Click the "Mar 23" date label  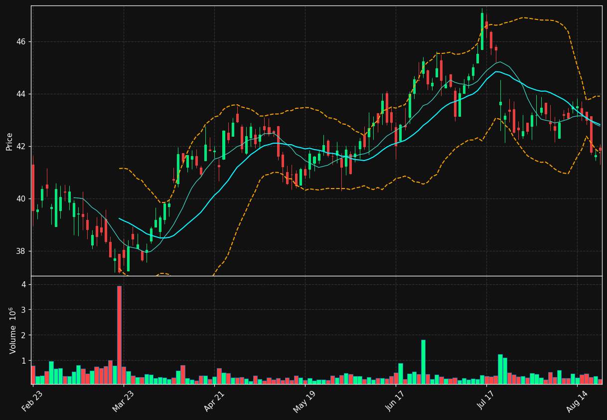(123, 401)
